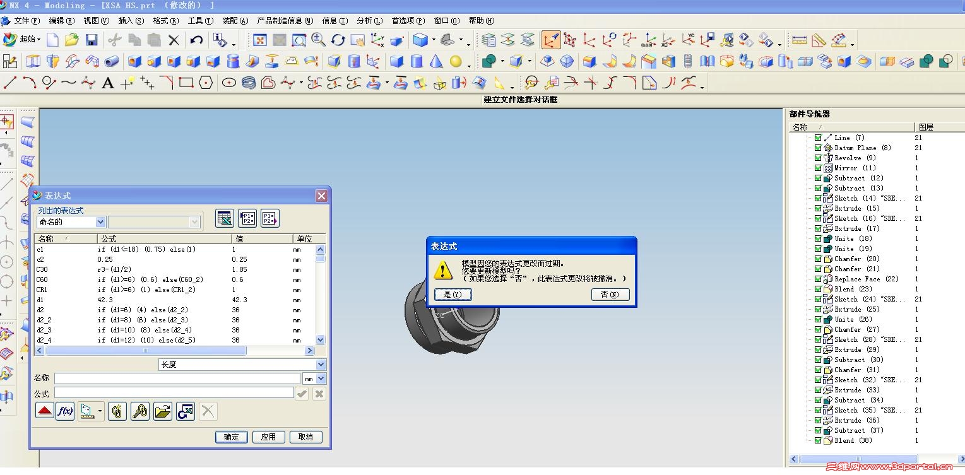The height and width of the screenshot is (475, 965).
Task: Click the part navigator horizontal scrollbar
Action: [x=877, y=459]
